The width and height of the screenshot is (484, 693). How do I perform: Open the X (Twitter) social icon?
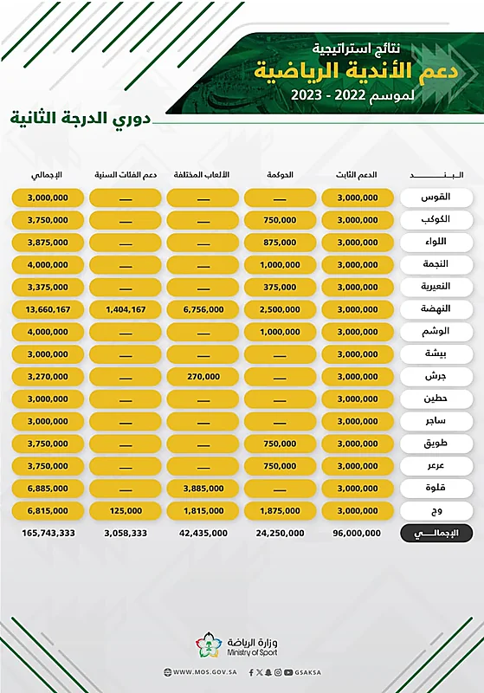pyautogui.click(x=259, y=673)
